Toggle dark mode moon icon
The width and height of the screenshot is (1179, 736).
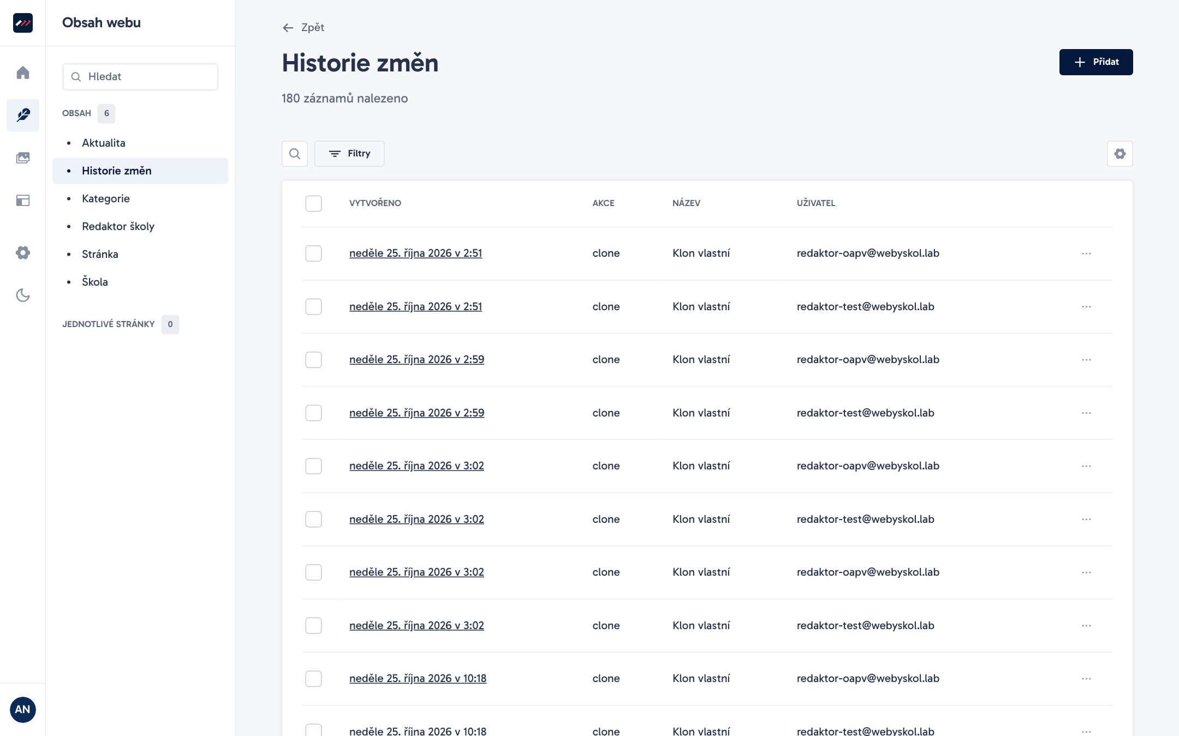pyautogui.click(x=23, y=295)
